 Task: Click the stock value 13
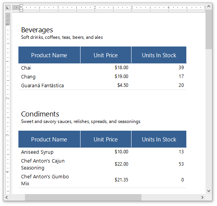(181, 152)
